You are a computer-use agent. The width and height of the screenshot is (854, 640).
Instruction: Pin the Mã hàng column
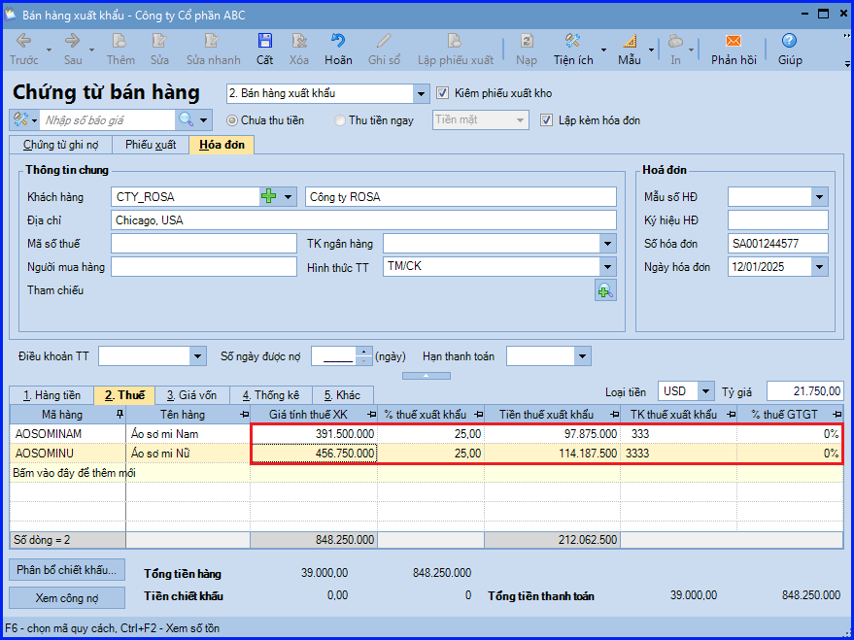click(x=120, y=415)
